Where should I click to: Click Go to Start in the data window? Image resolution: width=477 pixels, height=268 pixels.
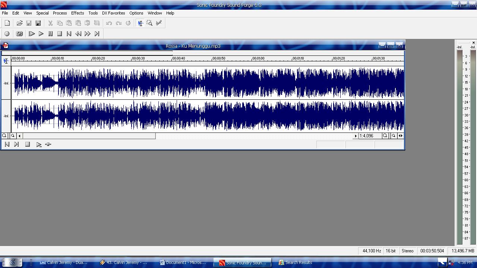click(7, 144)
